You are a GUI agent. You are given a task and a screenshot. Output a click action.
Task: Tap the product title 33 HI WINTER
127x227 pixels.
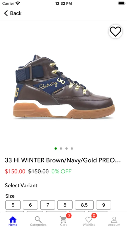pyautogui.click(x=63, y=160)
